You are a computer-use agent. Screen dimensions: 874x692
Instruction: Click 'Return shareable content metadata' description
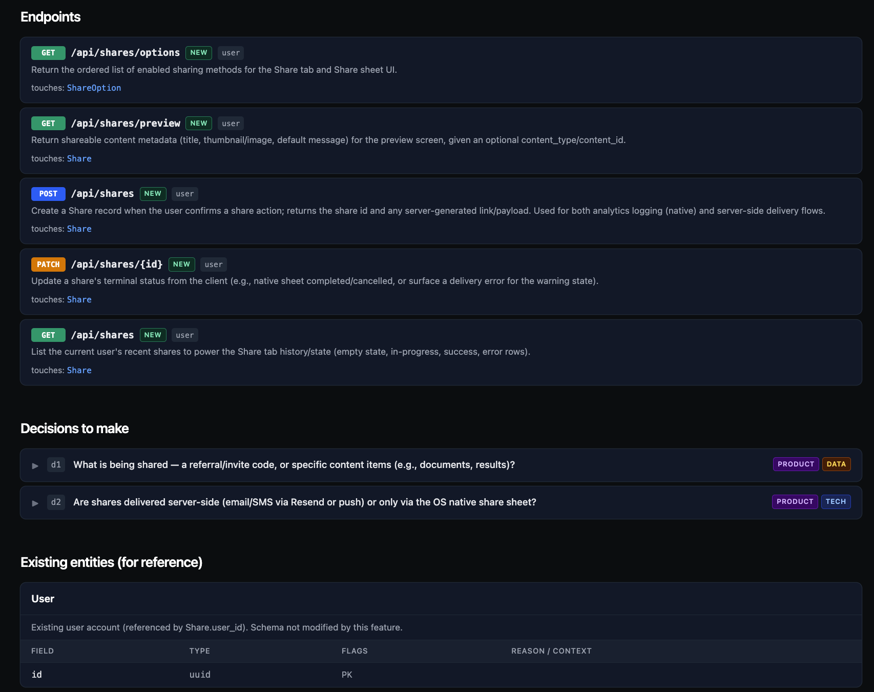328,140
